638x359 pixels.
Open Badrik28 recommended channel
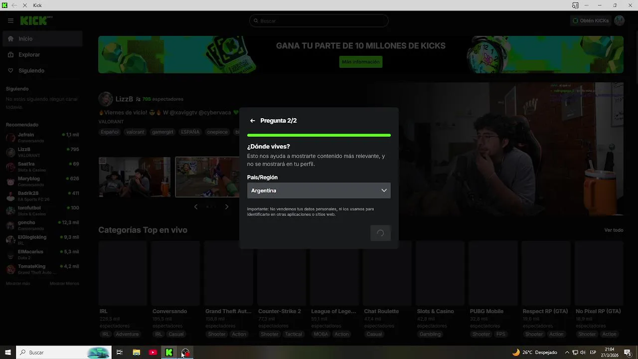[42, 196]
